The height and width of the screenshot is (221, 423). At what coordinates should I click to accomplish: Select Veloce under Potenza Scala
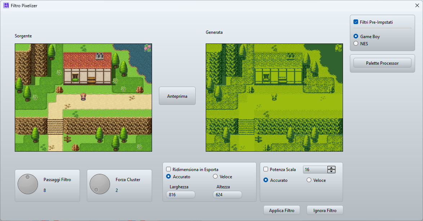309,180
